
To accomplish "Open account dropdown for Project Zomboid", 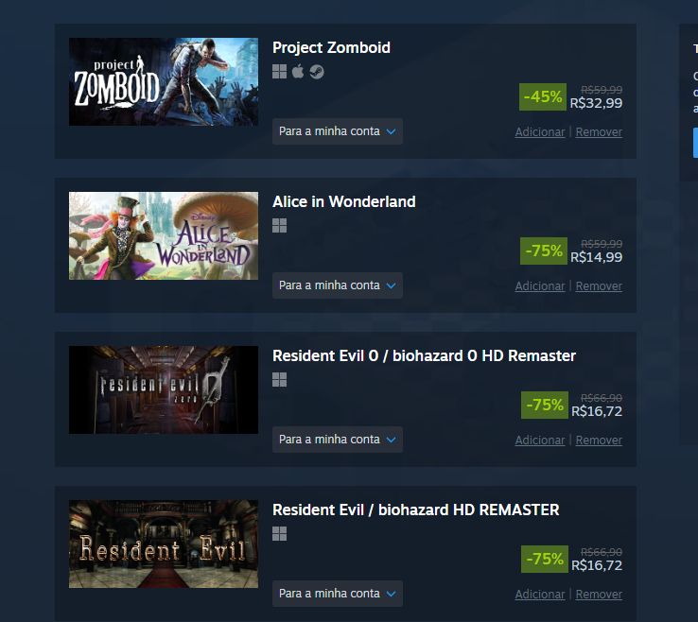I will tap(338, 131).
